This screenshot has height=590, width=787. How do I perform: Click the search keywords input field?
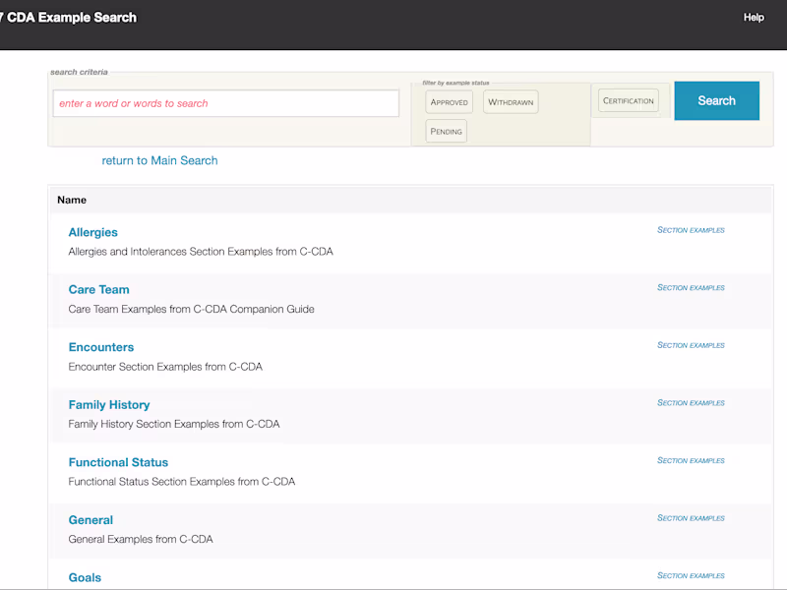pyautogui.click(x=226, y=103)
